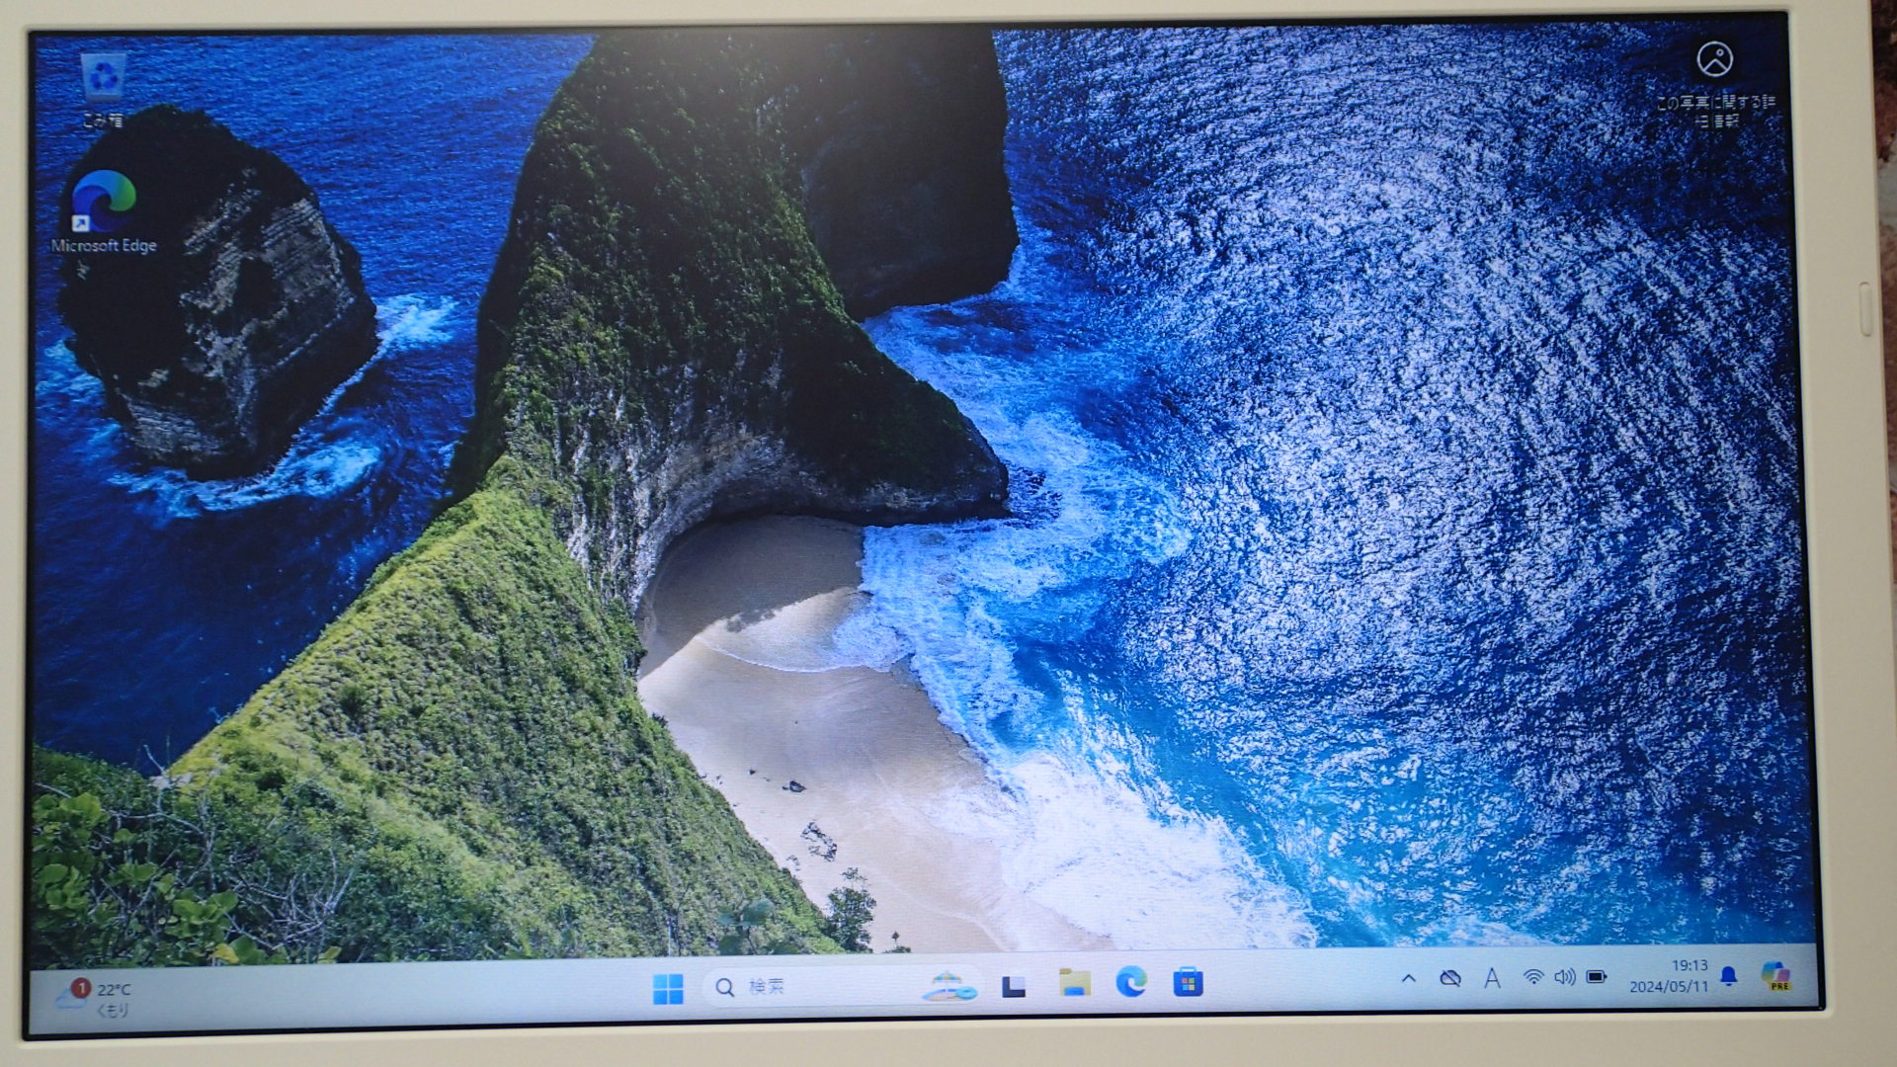
Task: Open notifications bell icon
Action: [x=1728, y=976]
